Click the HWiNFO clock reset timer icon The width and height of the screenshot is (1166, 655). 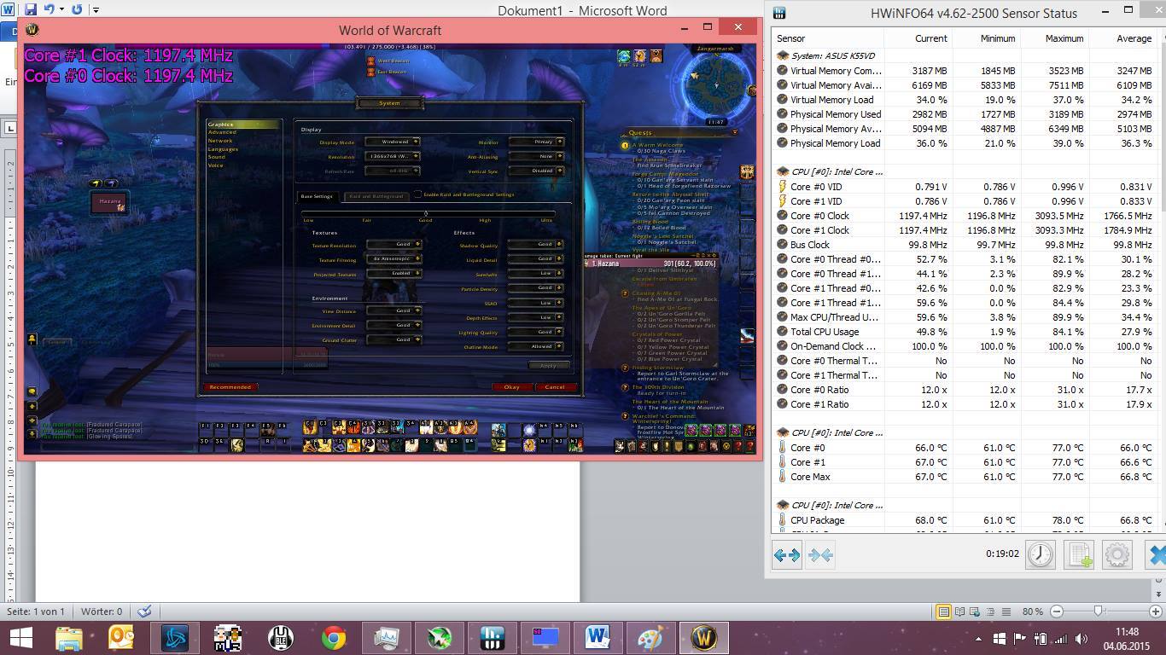click(x=1040, y=555)
